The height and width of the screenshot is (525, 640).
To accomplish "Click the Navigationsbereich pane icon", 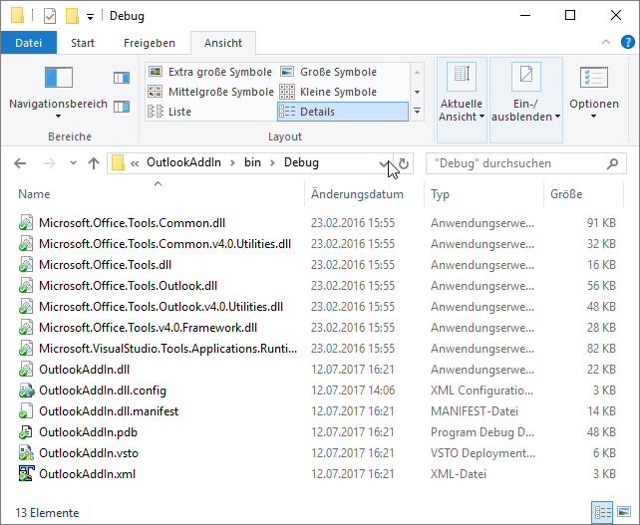I will point(59,78).
